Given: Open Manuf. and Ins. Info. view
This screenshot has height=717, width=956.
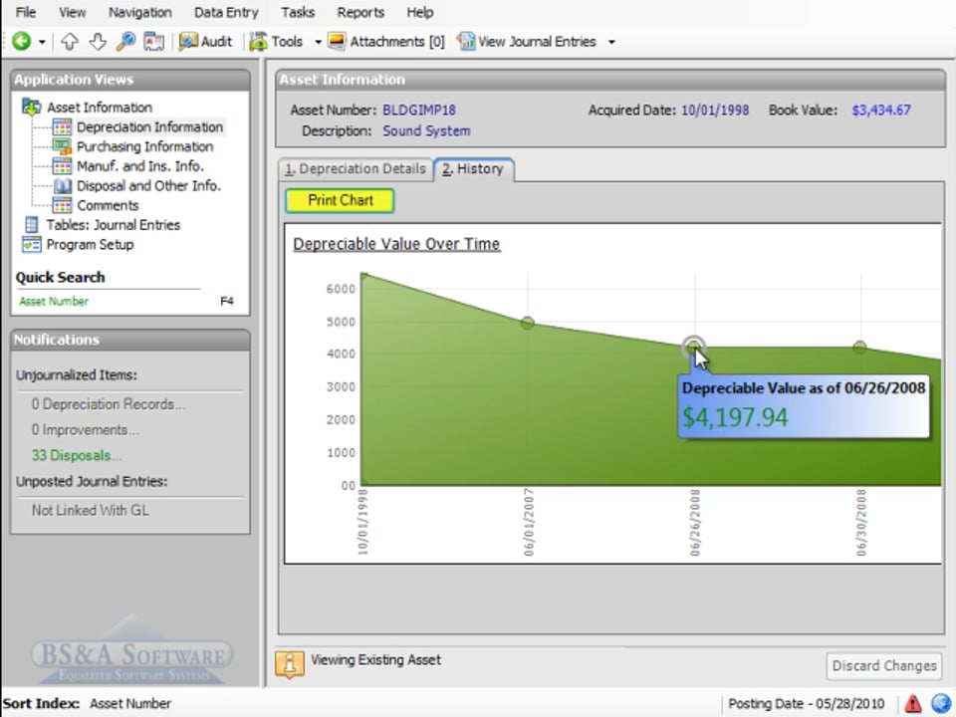Looking at the screenshot, I should 140,166.
